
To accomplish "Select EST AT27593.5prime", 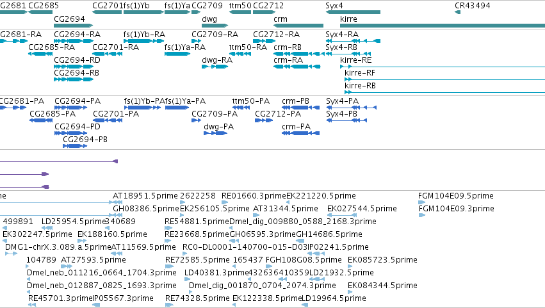I will tap(93, 260).
